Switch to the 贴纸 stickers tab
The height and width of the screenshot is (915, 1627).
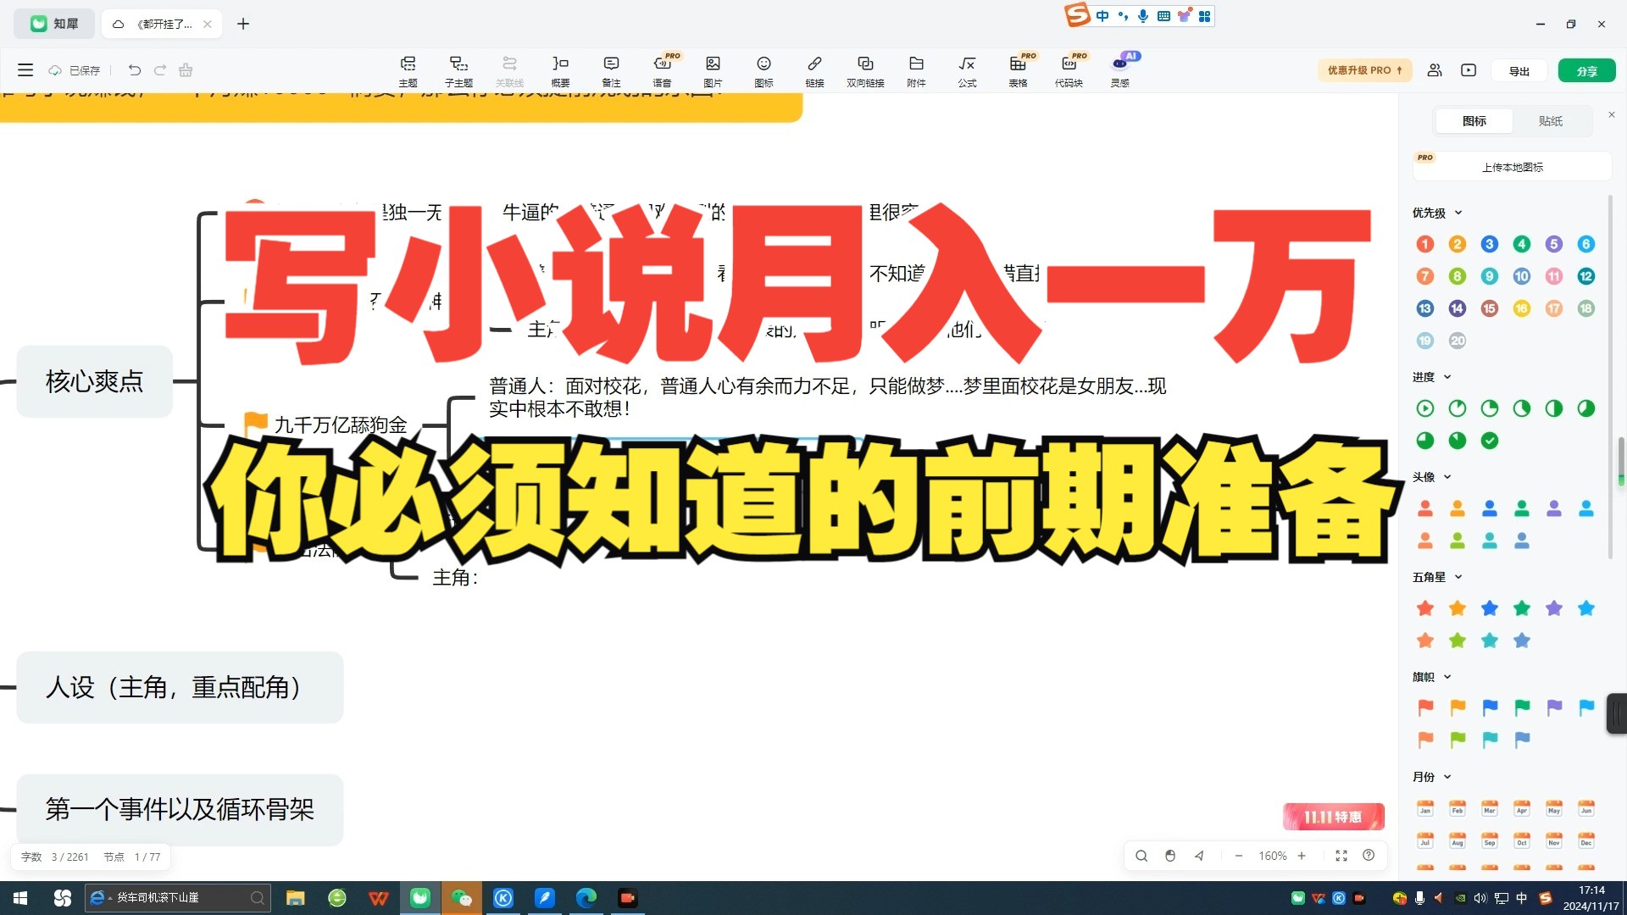tap(1551, 121)
